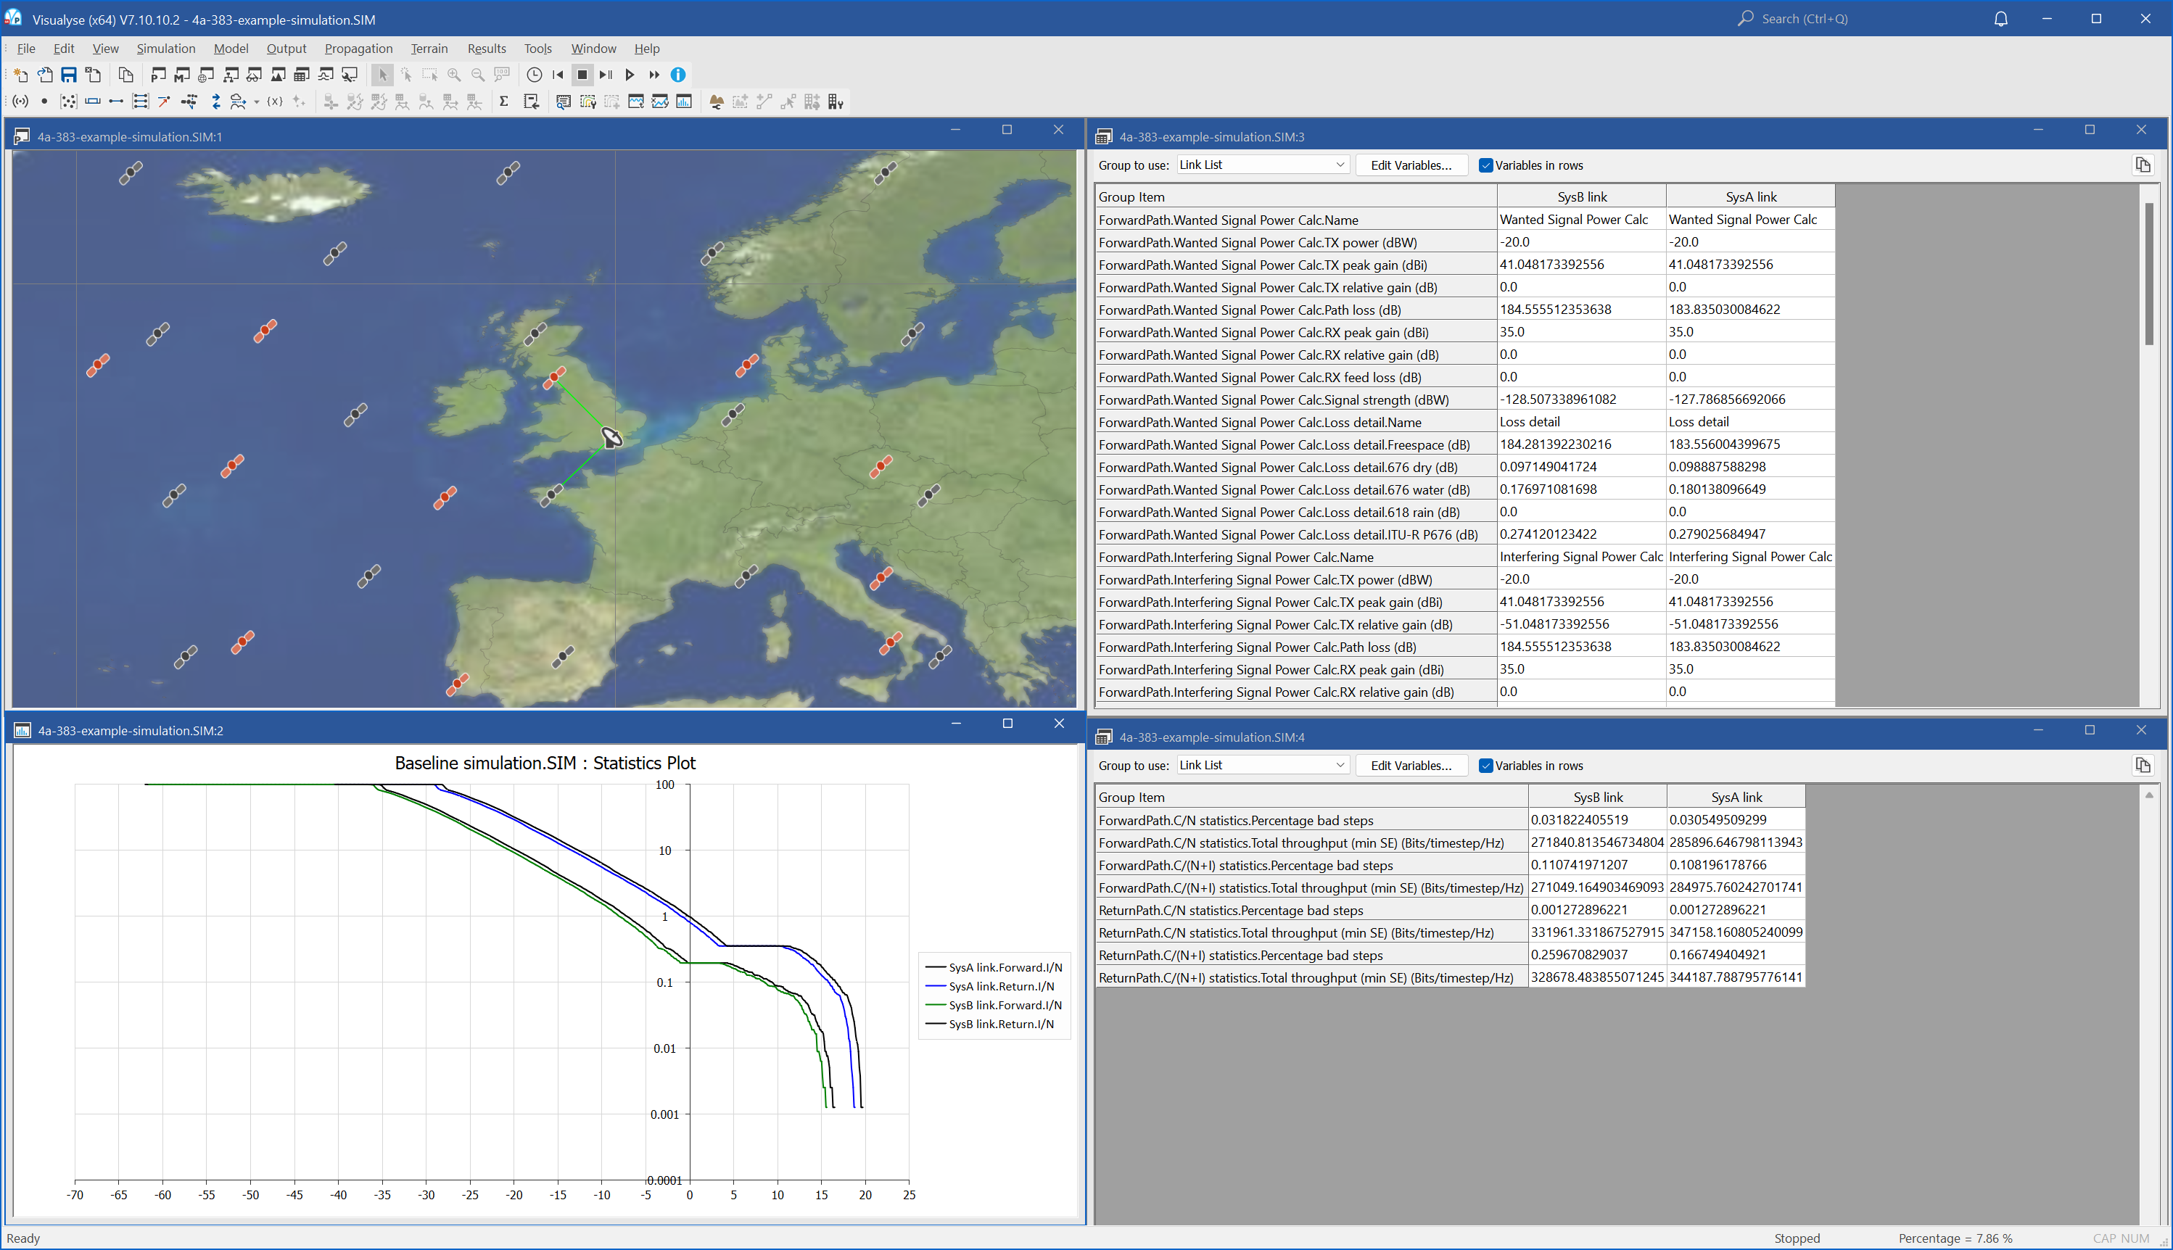Click the Station icon (radio waves symbol)
The height and width of the screenshot is (1250, 2173).
coord(20,102)
